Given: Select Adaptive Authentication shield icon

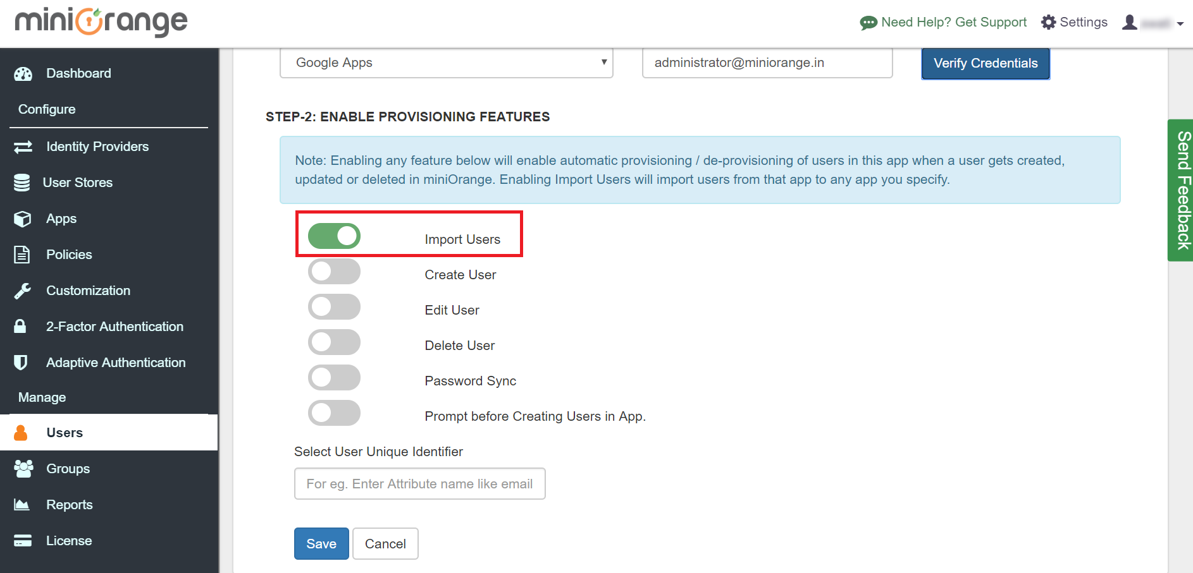Looking at the screenshot, I should pyautogui.click(x=21, y=362).
